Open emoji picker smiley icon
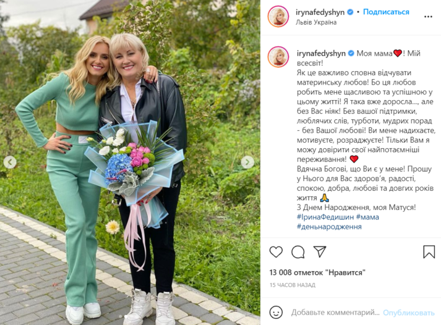Screen dimensions: 441x325 [276, 313]
